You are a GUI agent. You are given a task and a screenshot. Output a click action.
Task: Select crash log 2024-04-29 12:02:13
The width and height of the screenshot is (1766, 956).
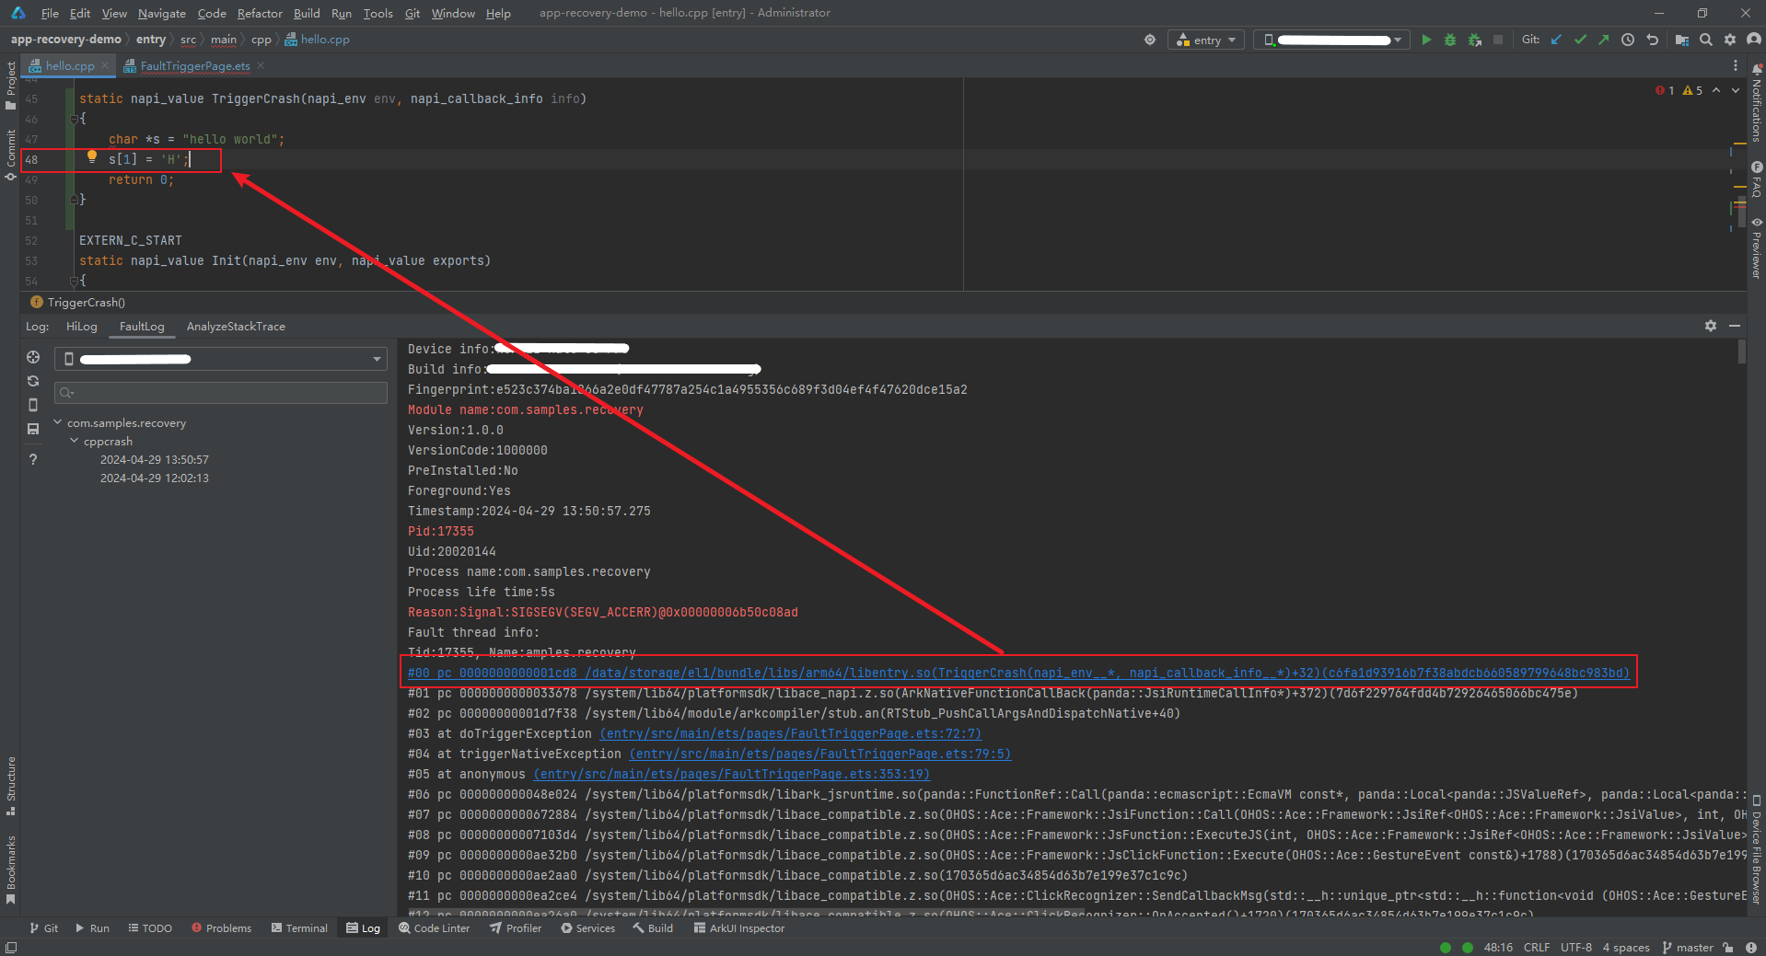tap(155, 478)
